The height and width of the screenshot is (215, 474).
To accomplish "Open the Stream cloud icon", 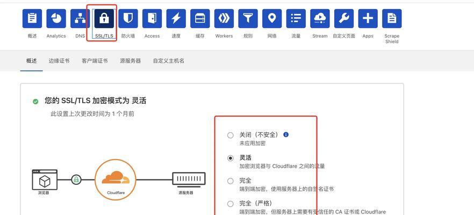I will click(320, 18).
